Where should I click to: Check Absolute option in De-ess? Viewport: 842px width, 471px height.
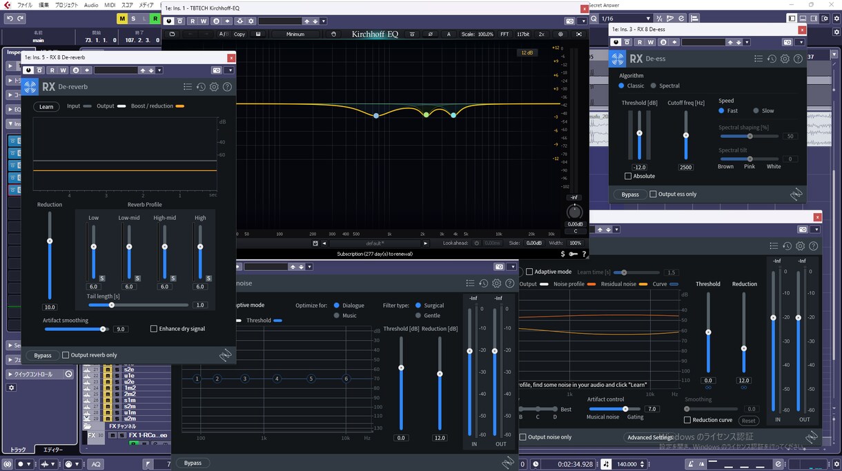[x=628, y=176]
